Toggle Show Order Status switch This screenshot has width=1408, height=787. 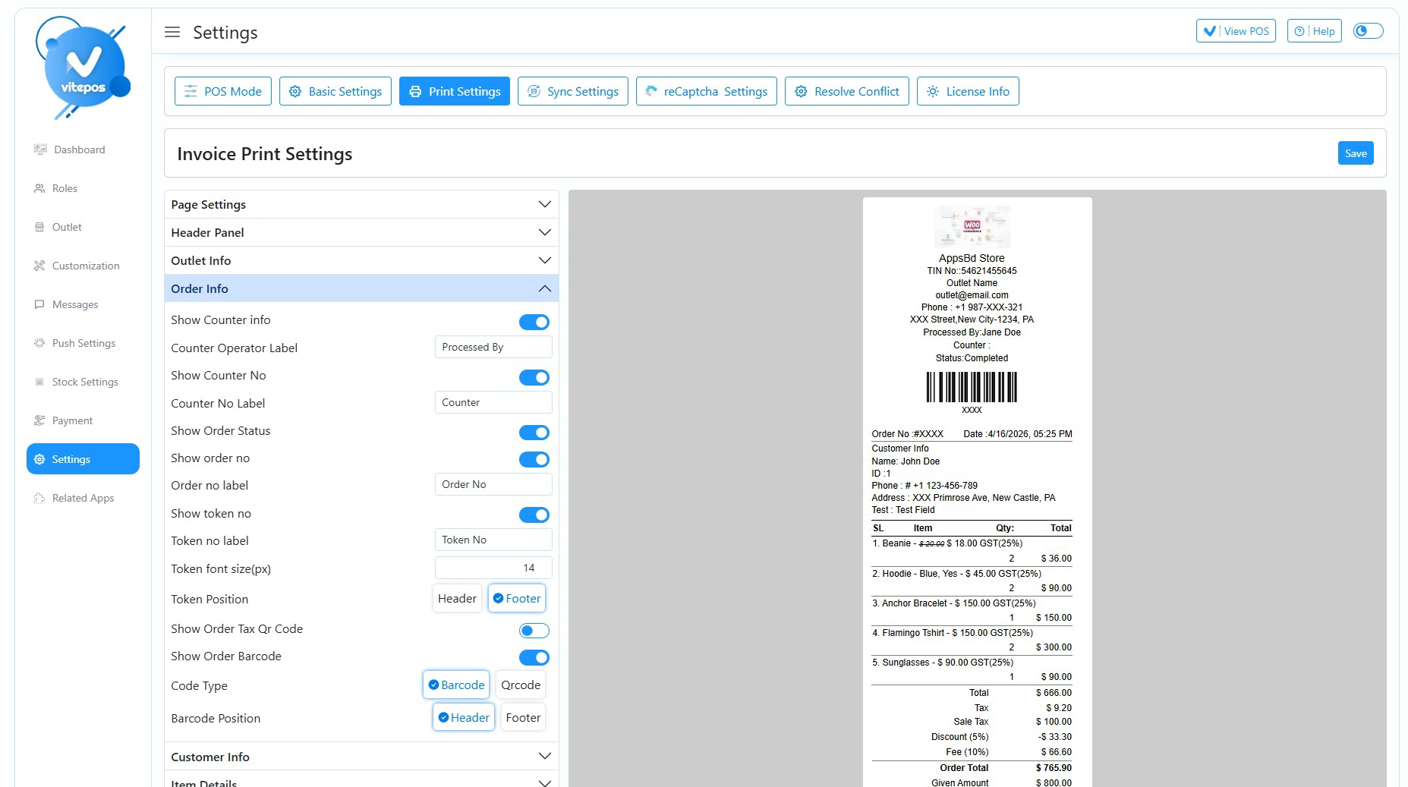click(534, 433)
